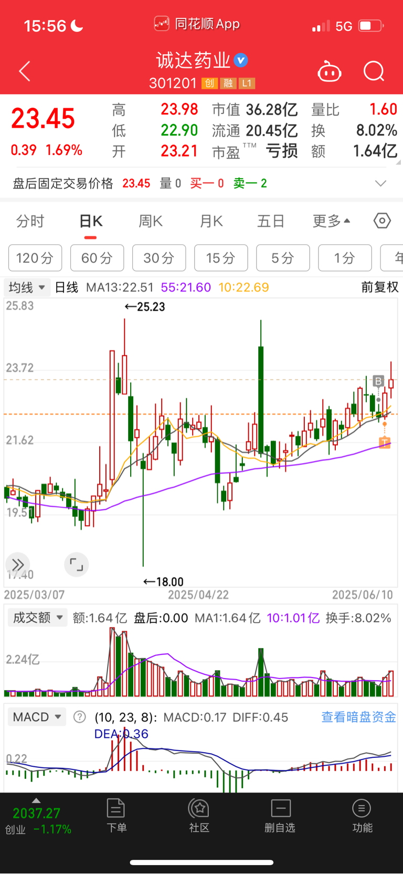This screenshot has width=403, height=874.
Task: Tap the 开 23.21 value
Action: tap(155, 151)
